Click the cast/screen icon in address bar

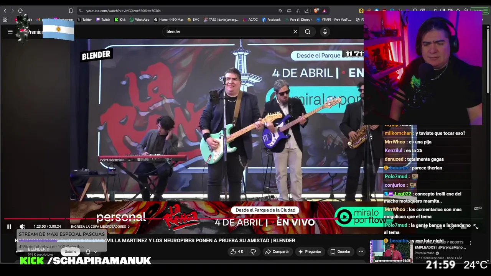(x=289, y=11)
